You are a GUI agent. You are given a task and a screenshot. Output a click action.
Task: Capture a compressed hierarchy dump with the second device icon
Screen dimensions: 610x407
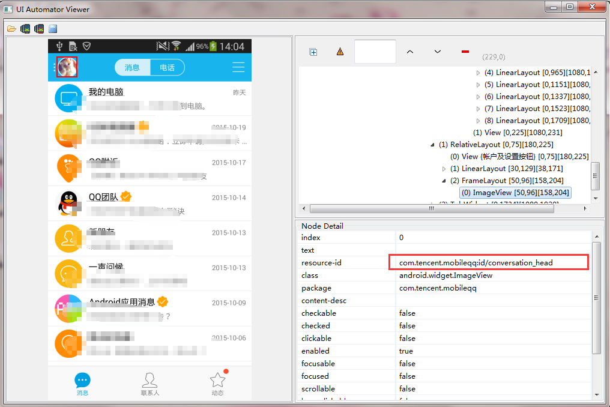tap(39, 29)
